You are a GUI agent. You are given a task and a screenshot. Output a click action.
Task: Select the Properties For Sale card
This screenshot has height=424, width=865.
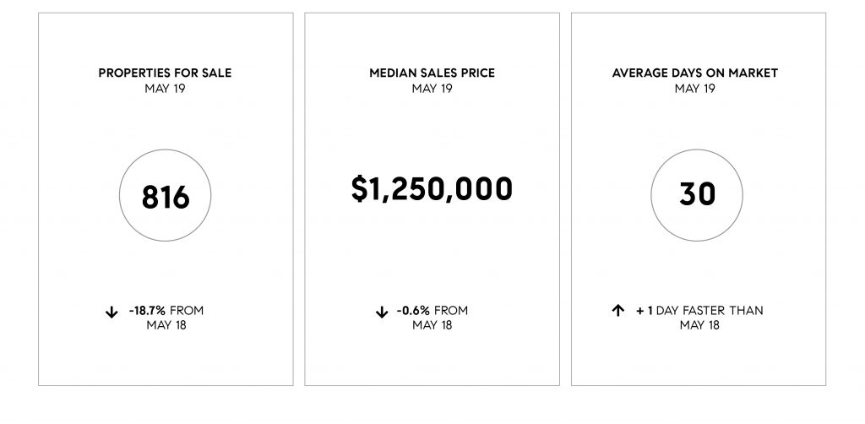pos(166,199)
